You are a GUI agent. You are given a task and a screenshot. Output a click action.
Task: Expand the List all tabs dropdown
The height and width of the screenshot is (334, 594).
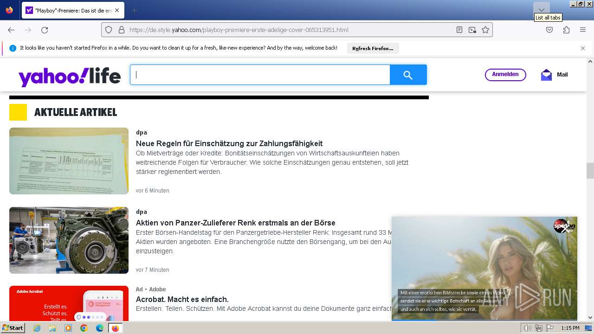[542, 10]
